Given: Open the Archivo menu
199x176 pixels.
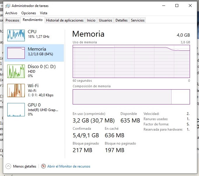Looking at the screenshot, I should (11, 13).
